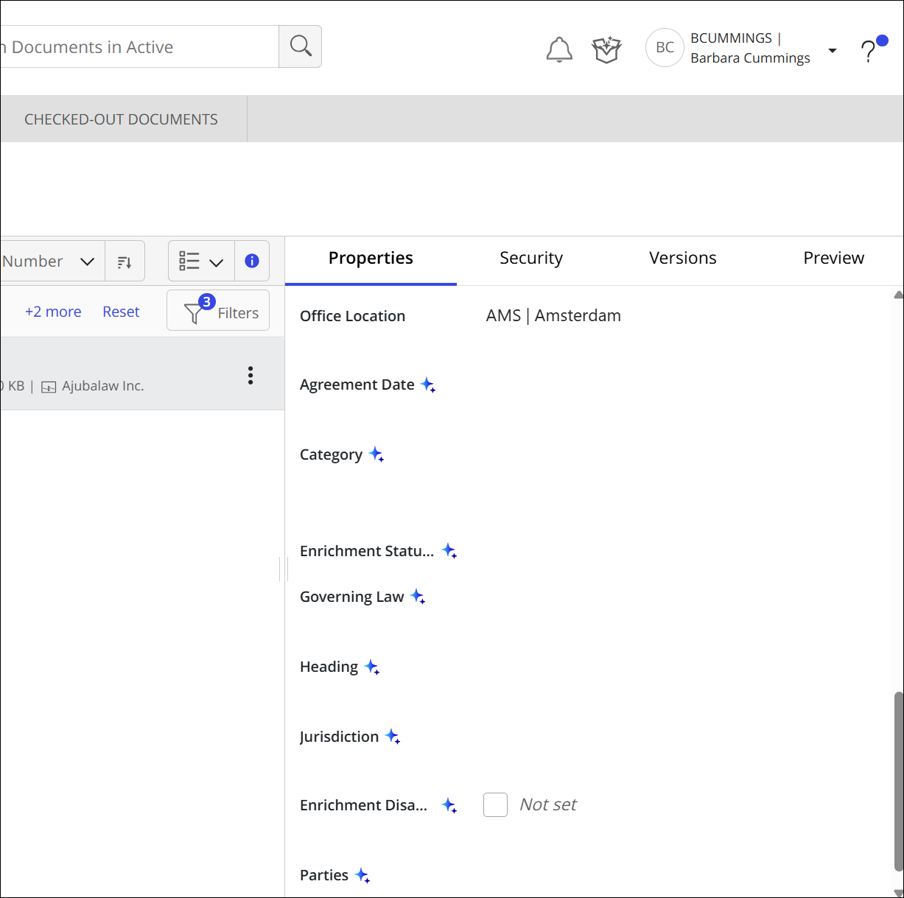Click the panel splitter handle
The height and width of the screenshot is (898, 904).
tap(284, 569)
